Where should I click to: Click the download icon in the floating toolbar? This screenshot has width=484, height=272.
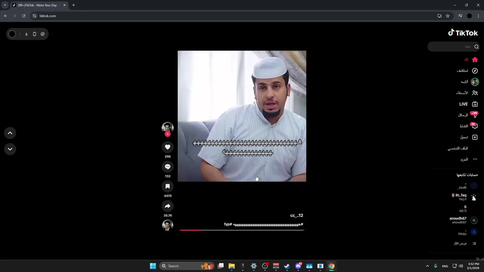pyautogui.click(x=26, y=34)
